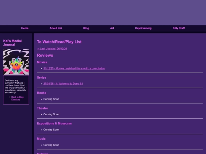
Task: Open the Last Updated 26/02/26 link
Action: pyautogui.click(x=52, y=49)
